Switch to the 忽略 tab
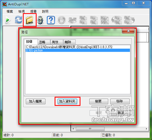This screenshot has height=140, width=152. click(44, 42)
